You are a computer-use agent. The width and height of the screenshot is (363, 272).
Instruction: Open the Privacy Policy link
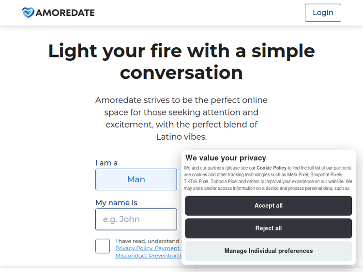[134, 248]
